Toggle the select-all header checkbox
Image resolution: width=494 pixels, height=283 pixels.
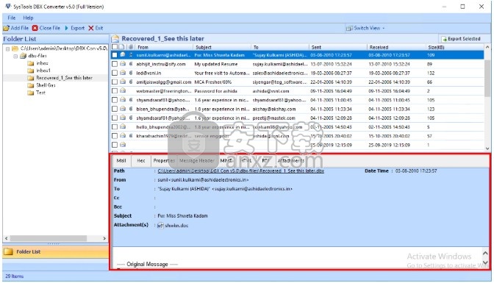(115, 47)
